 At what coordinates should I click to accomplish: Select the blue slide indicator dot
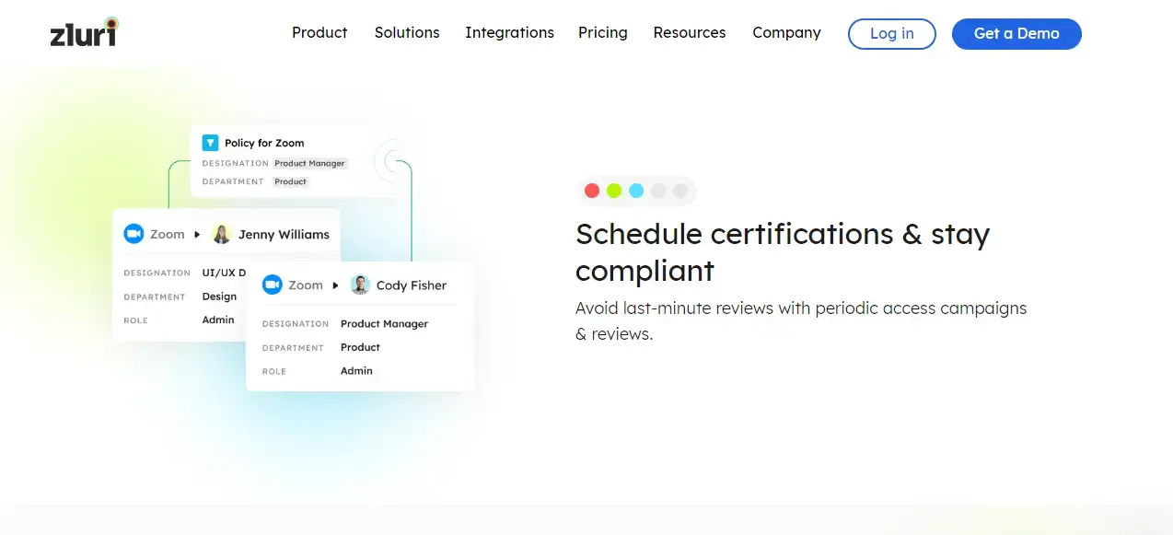[x=636, y=191]
